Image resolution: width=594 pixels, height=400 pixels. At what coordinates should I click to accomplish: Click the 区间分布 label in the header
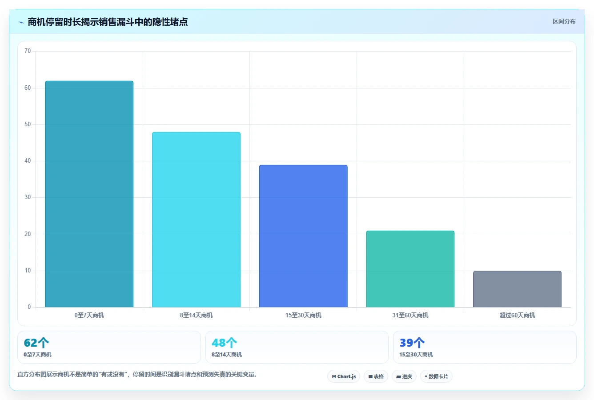[x=564, y=21]
